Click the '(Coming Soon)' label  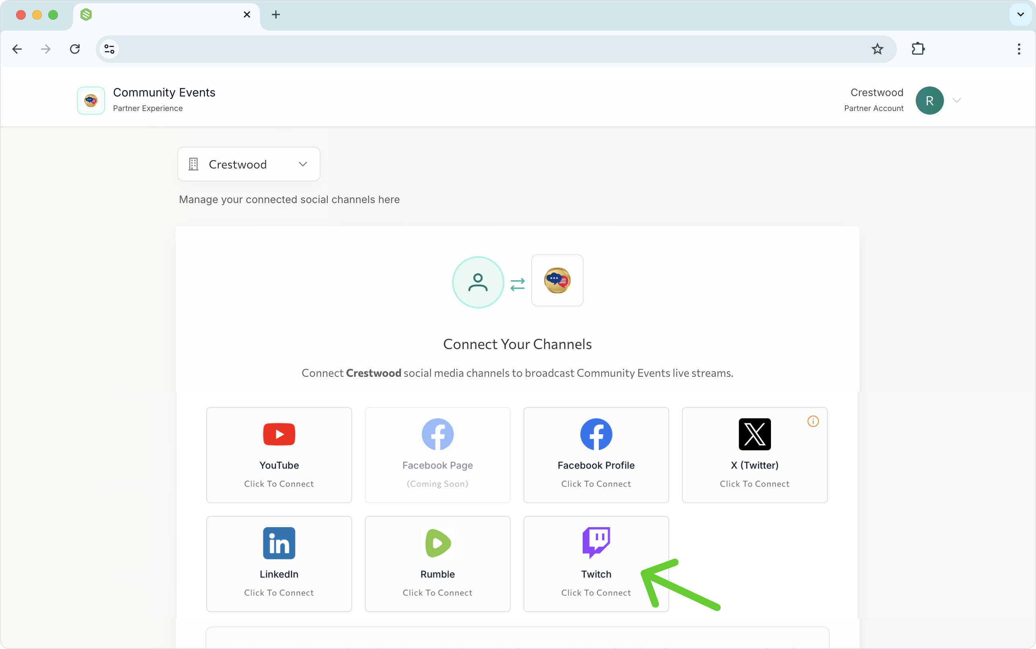[437, 484]
